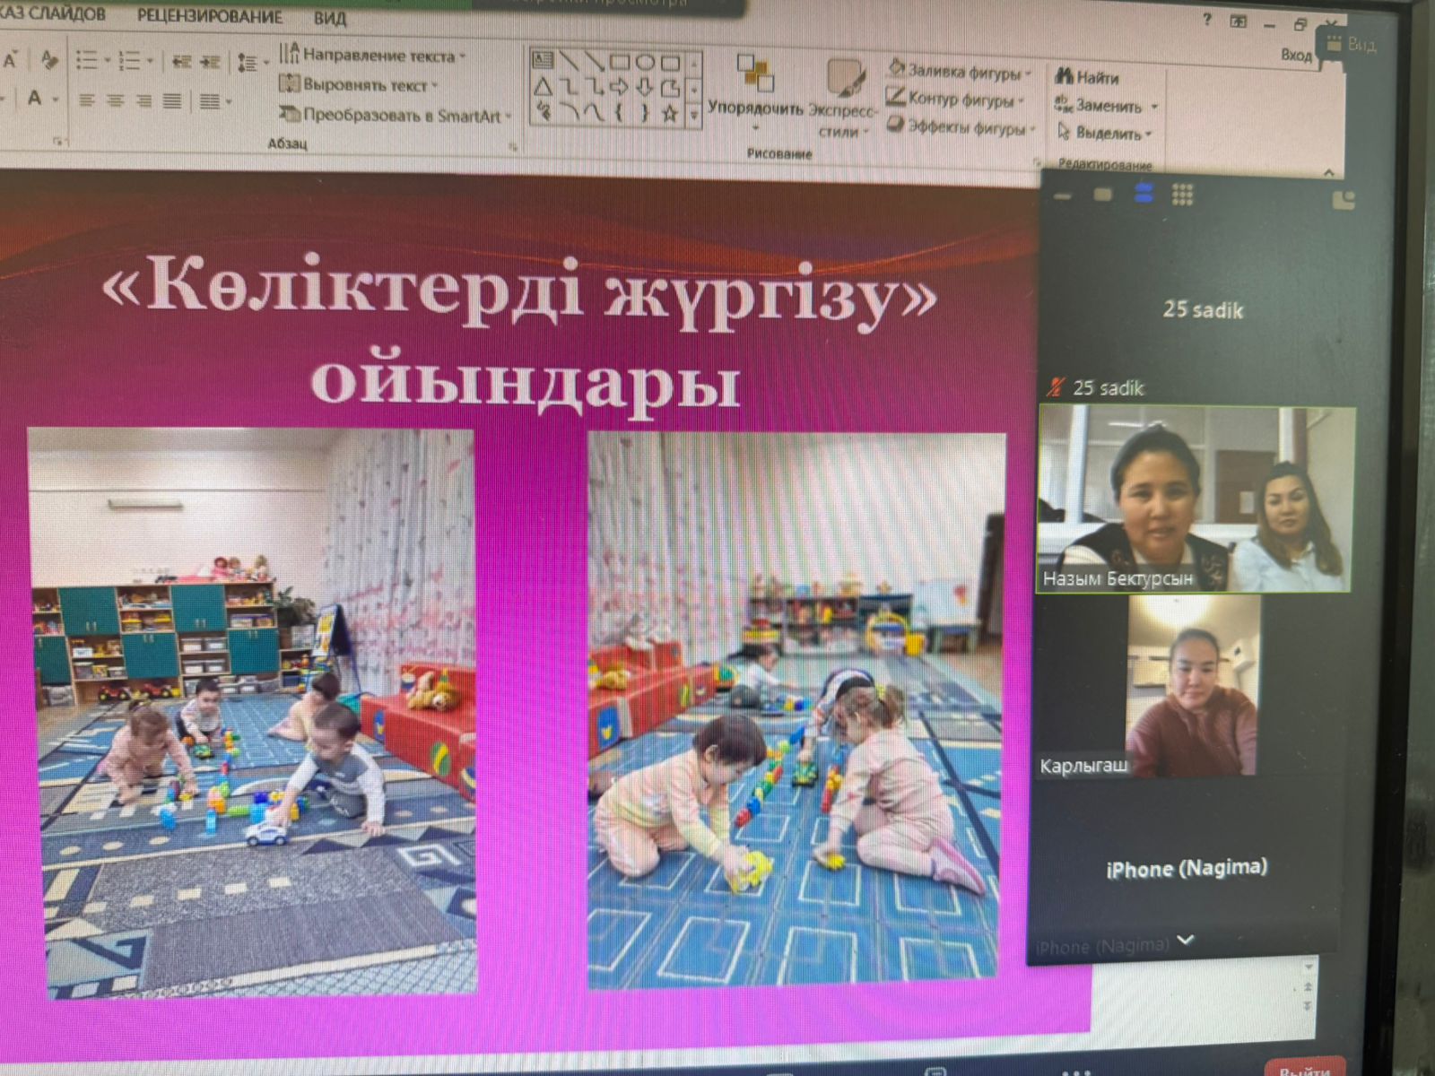1435x1076 pixels.
Task: Click the Найти button
Action: [x=1087, y=77]
